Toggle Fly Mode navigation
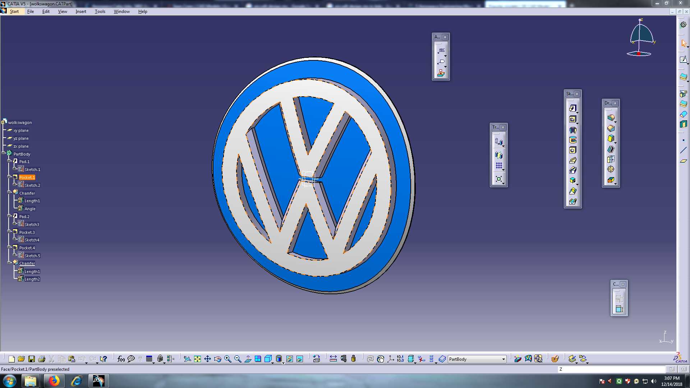Screen dimensions: 690x388 (187, 359)
